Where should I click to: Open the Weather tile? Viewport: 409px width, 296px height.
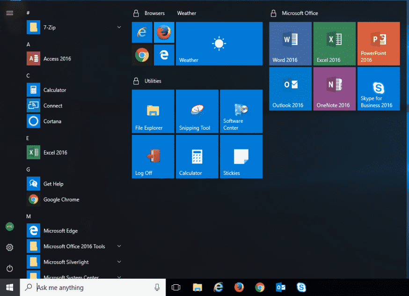point(219,44)
